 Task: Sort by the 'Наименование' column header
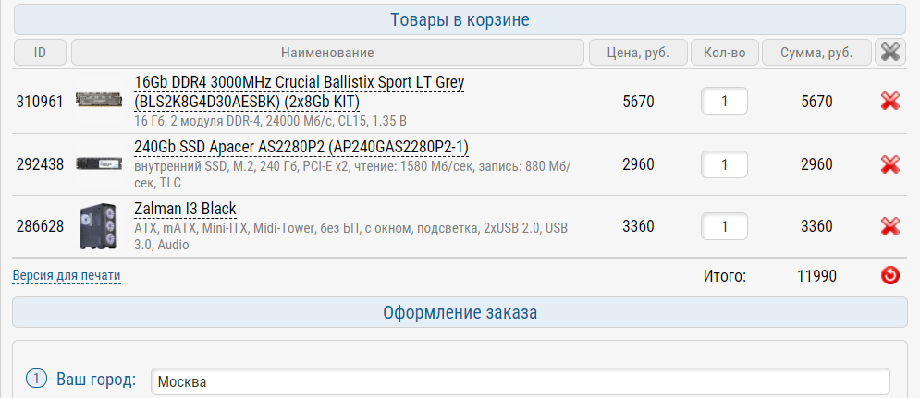click(x=328, y=53)
